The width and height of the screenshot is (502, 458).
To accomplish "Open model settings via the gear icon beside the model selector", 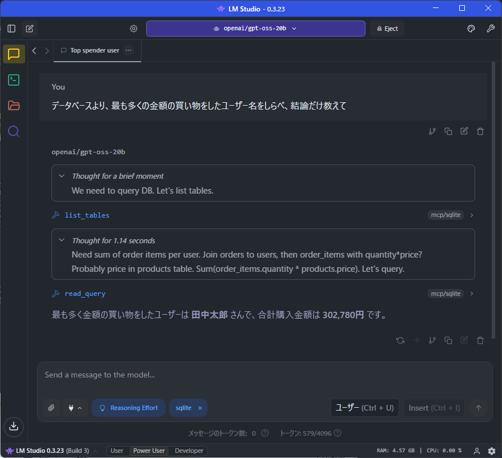I will (x=134, y=29).
